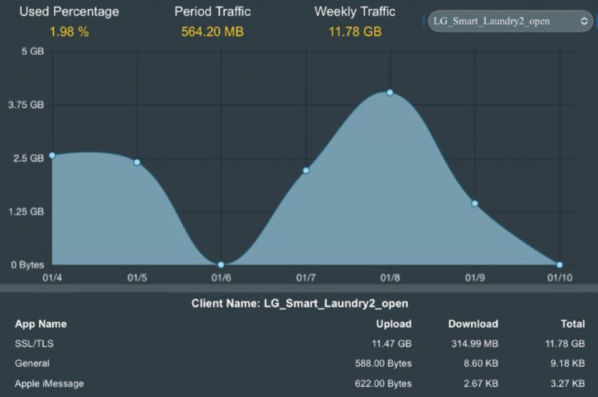This screenshot has width=598, height=397.
Task: Click the SSL/TLS app row
Action: [300, 344]
